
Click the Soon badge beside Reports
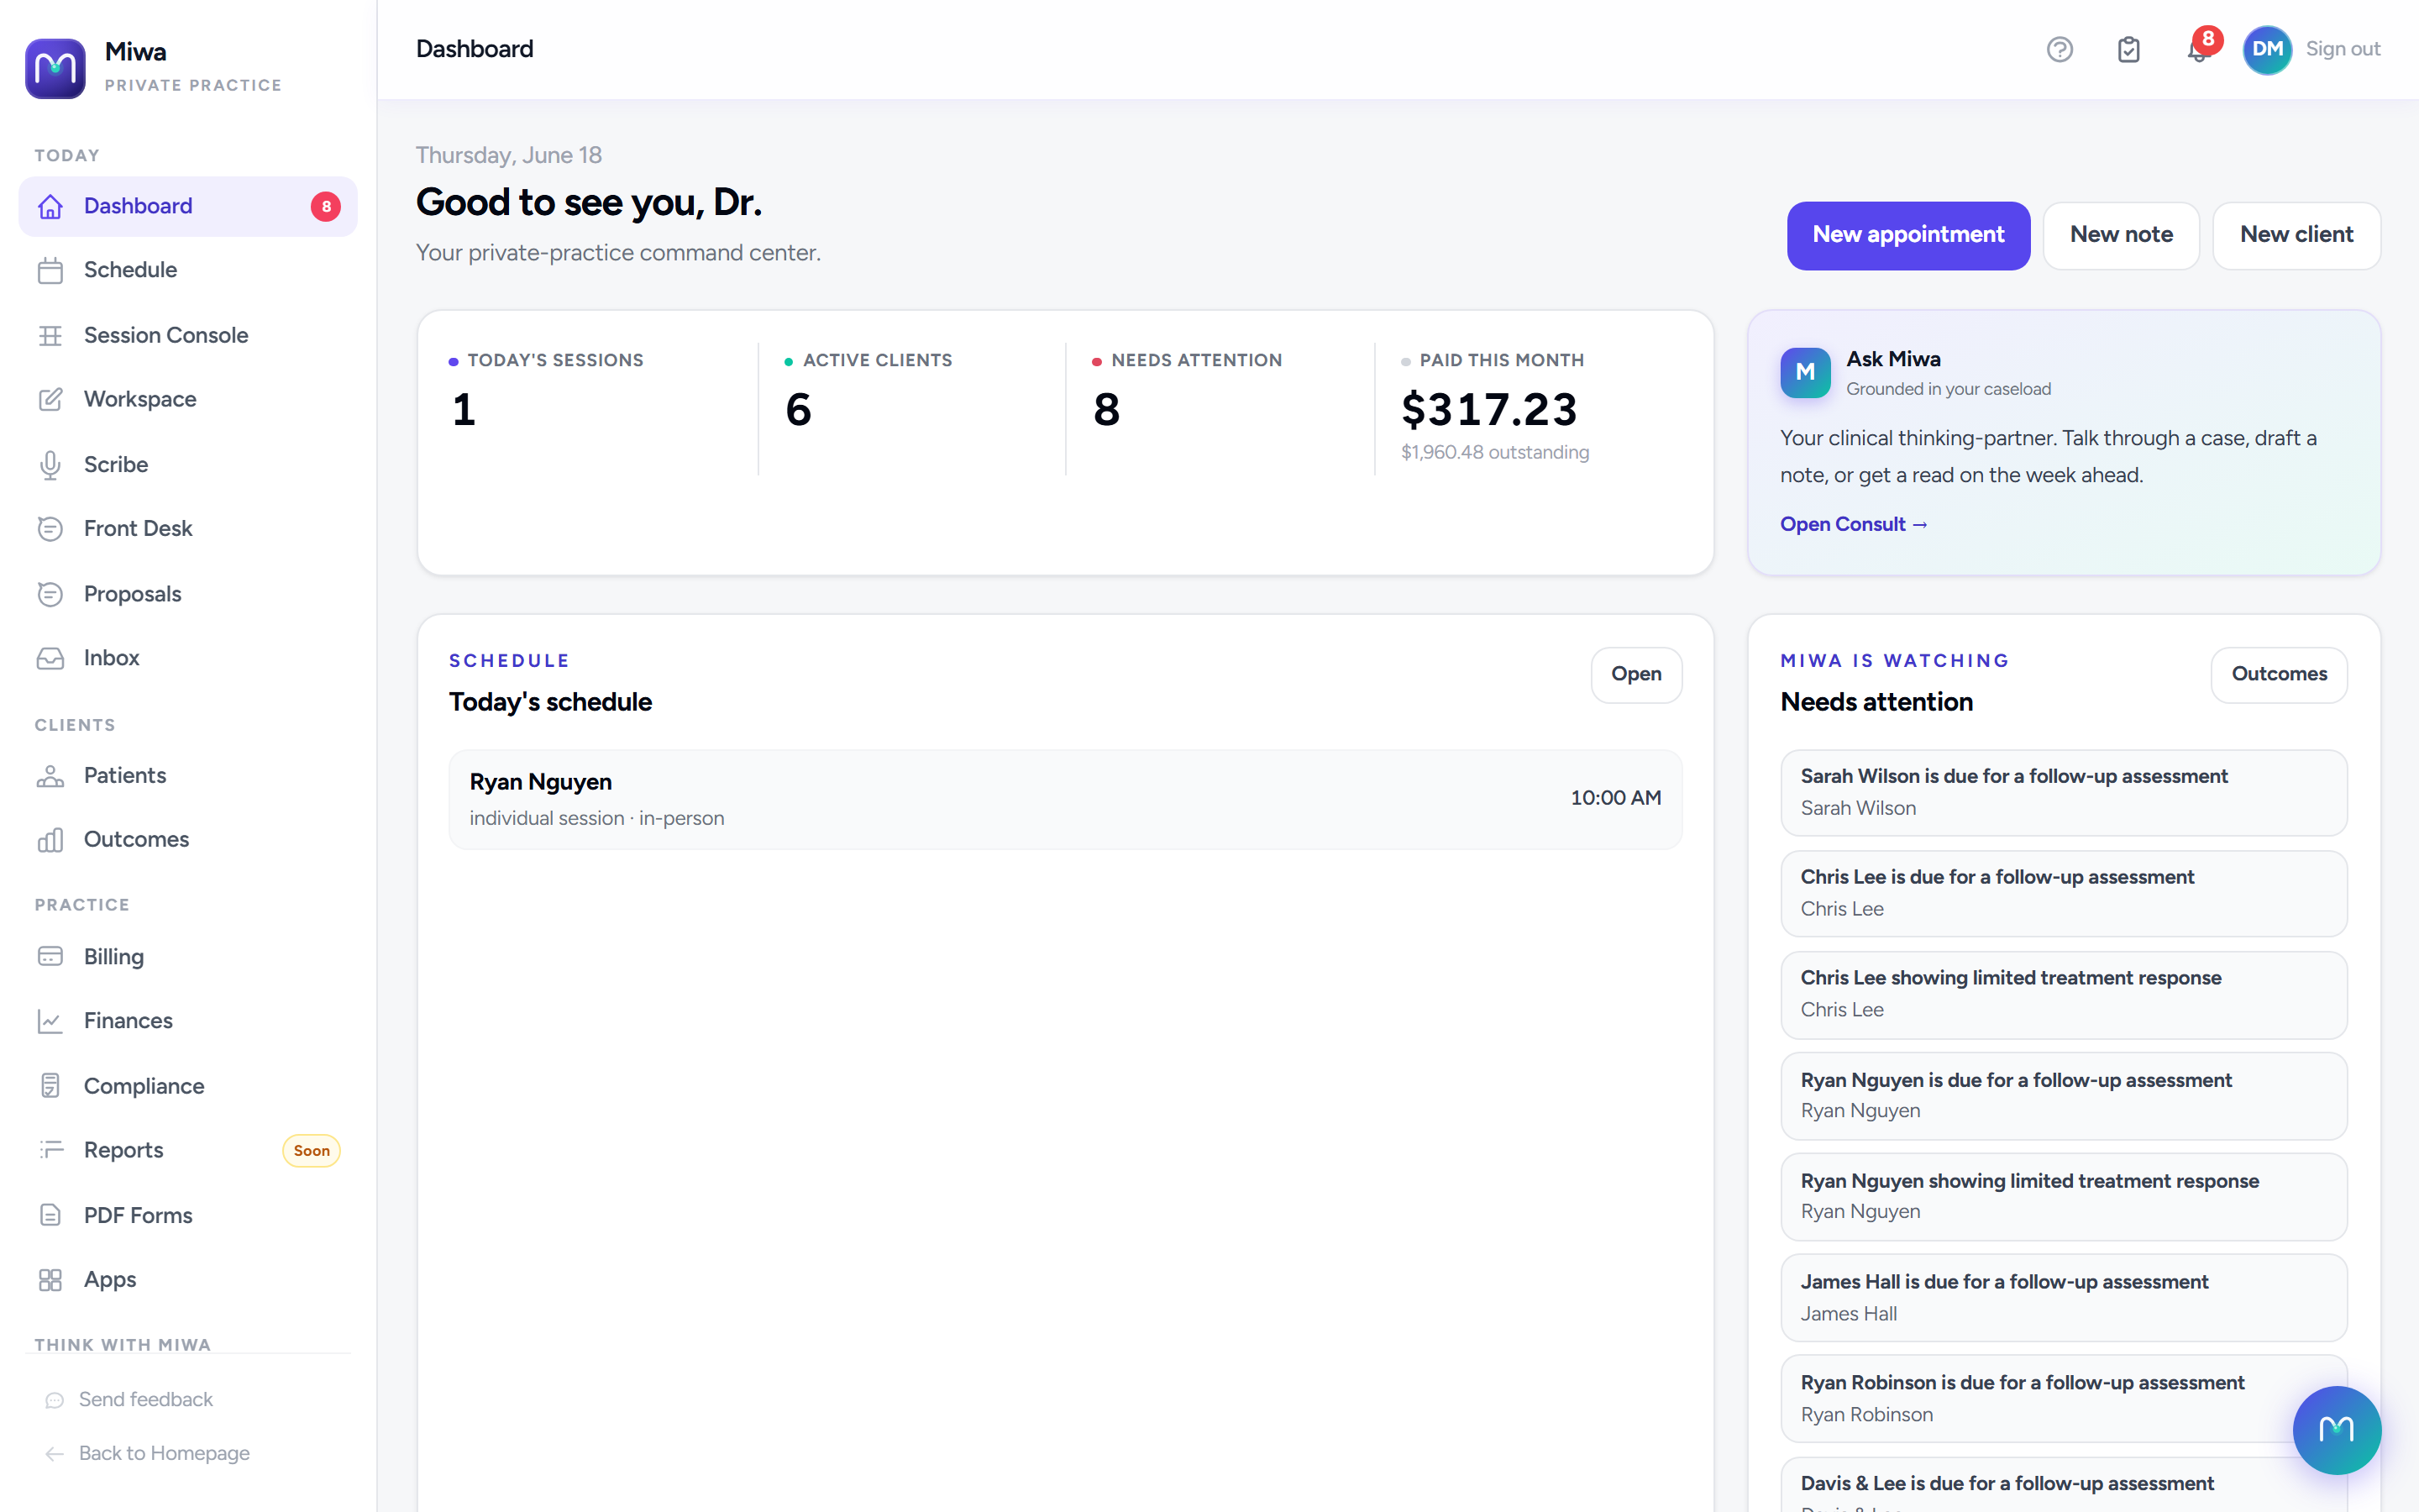click(x=312, y=1151)
